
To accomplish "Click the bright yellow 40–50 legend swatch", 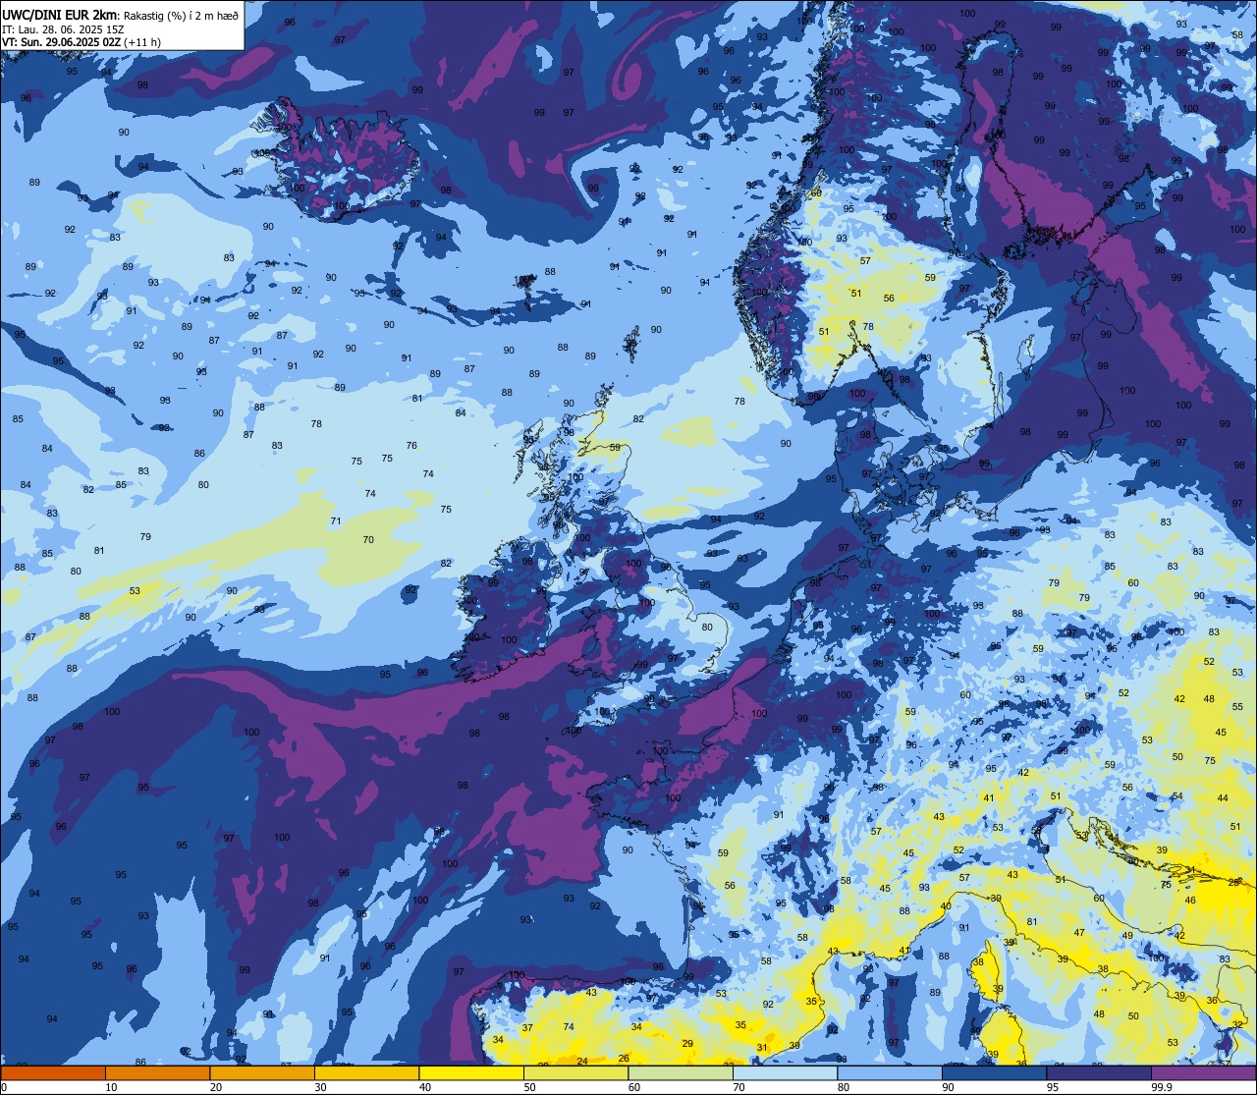I will click(471, 1072).
